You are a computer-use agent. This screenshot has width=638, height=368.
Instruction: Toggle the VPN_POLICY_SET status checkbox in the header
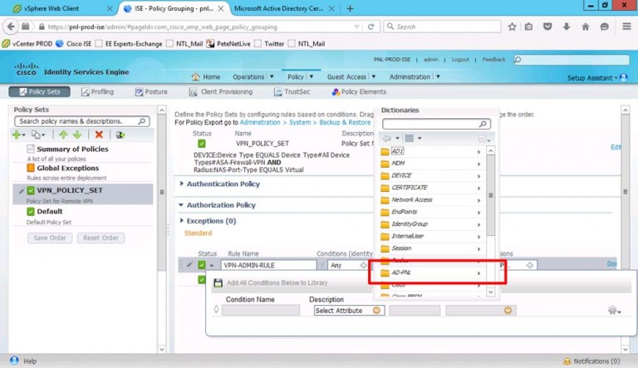(201, 143)
